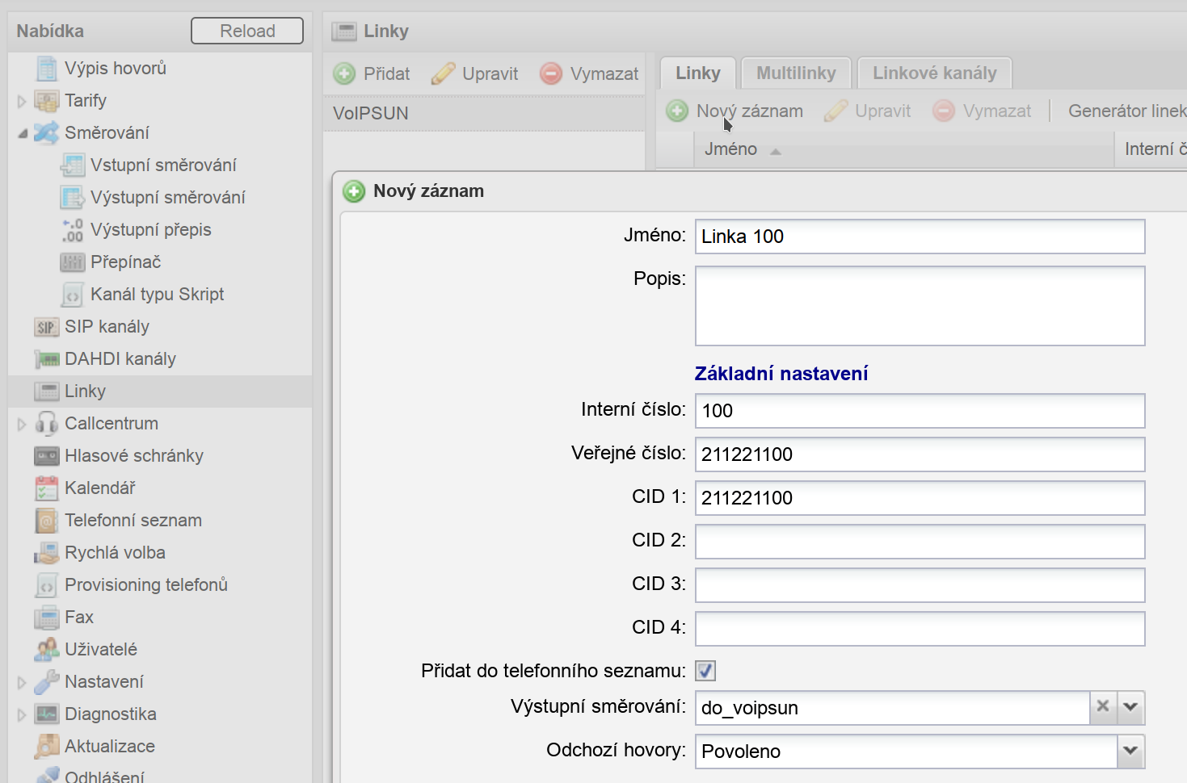Expand the Nastavení tree node
The height and width of the screenshot is (783, 1187).
click(22, 683)
